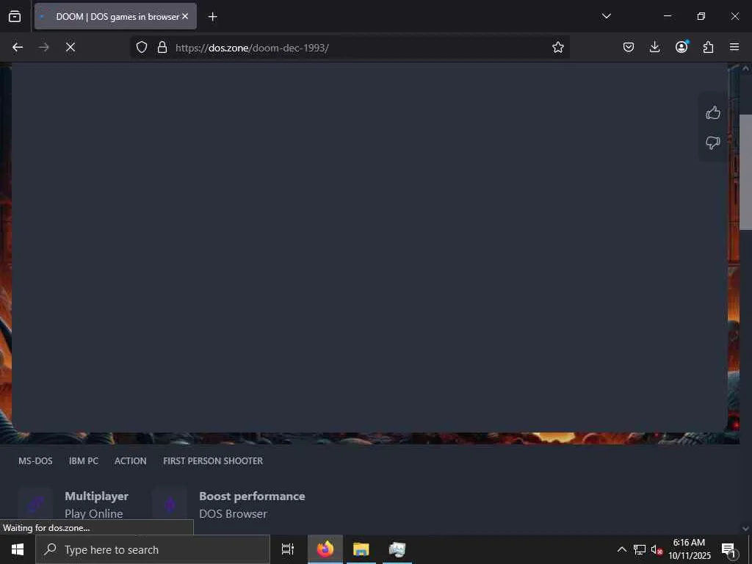The width and height of the screenshot is (752, 564).
Task: Open the Windows Start menu
Action: [18, 549]
